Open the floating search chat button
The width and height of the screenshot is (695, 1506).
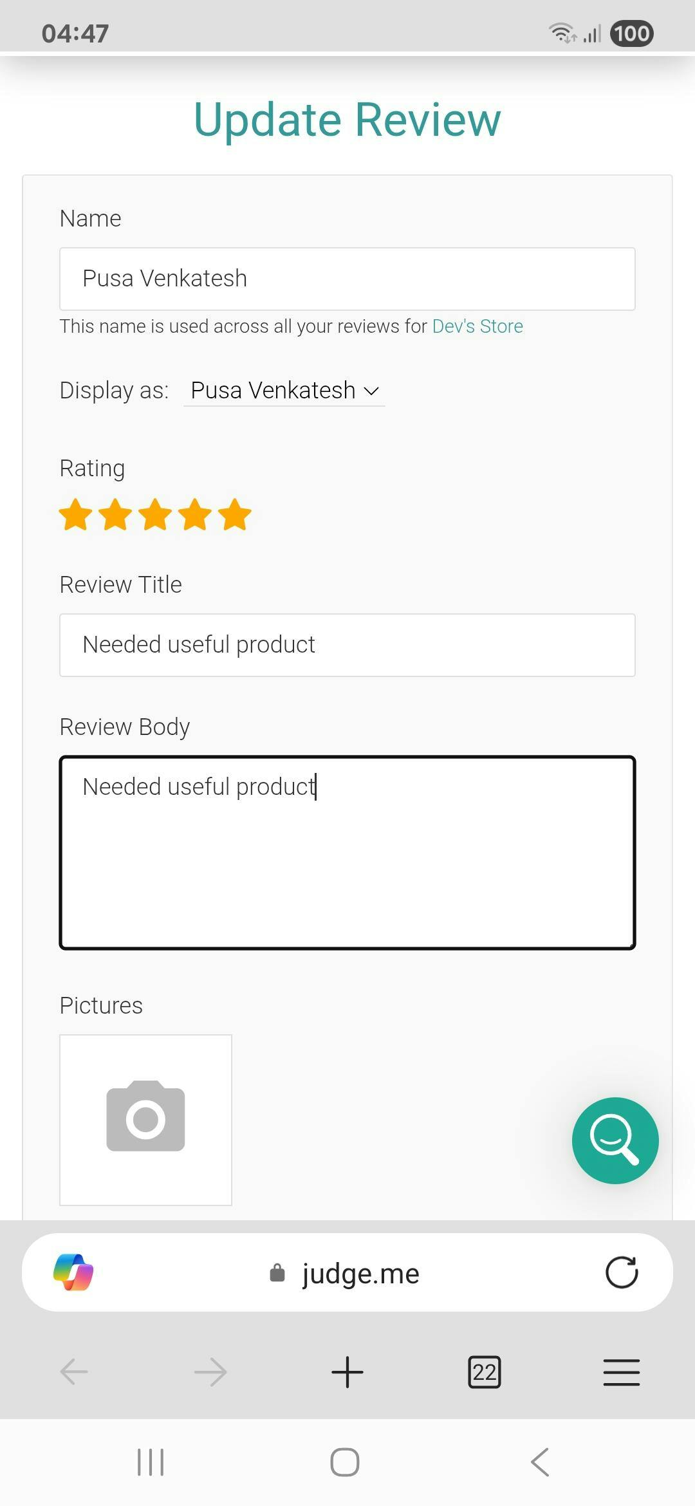pyautogui.click(x=615, y=1140)
